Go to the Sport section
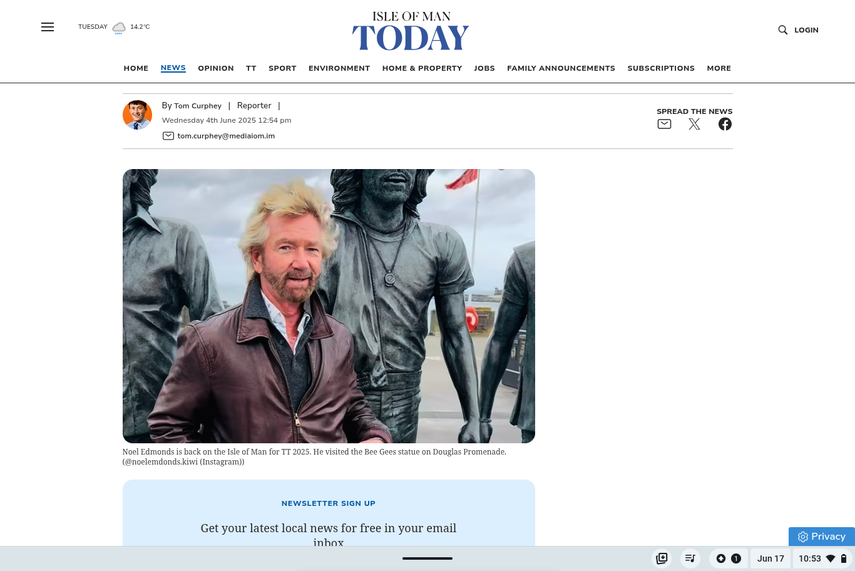Image resolution: width=855 pixels, height=571 pixels. coord(282,68)
